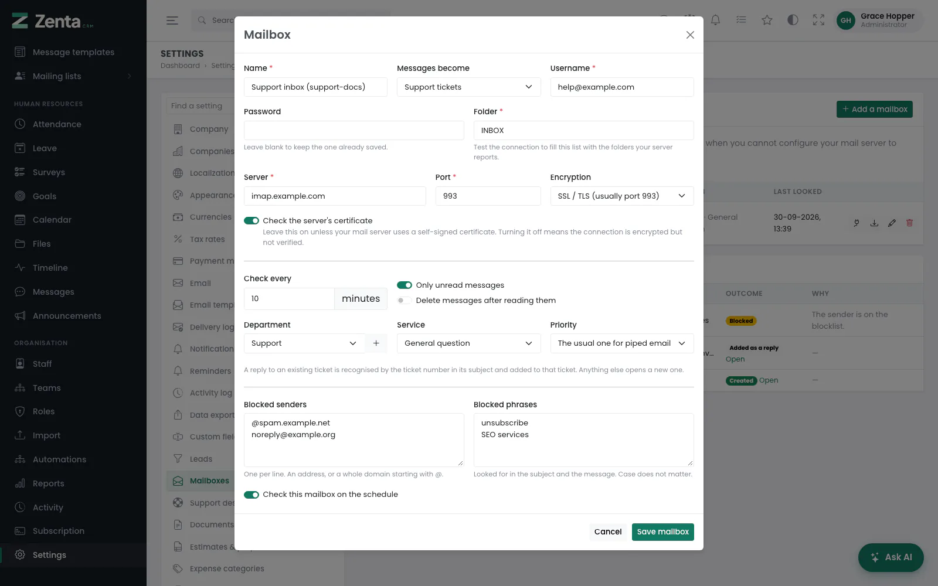Expand the Priority dropdown
The image size is (938, 586).
click(622, 343)
